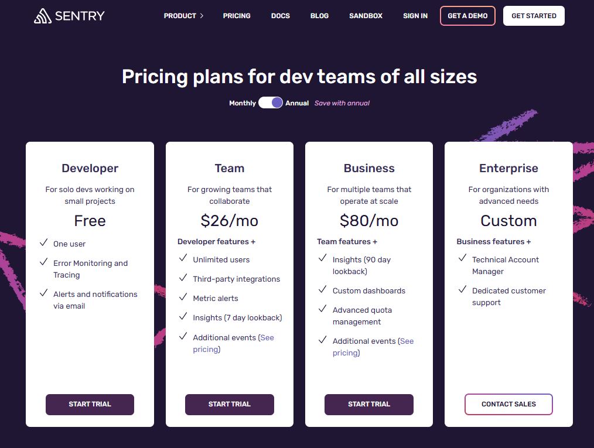Start trial for the Developer plan
Screen dimensions: 594x448
90,404
